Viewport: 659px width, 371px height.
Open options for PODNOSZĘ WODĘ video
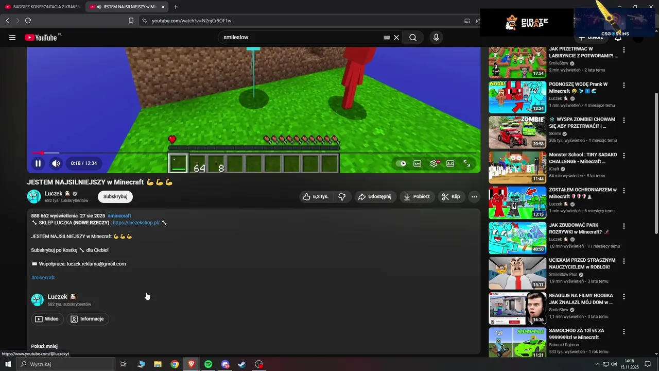pyautogui.click(x=624, y=85)
